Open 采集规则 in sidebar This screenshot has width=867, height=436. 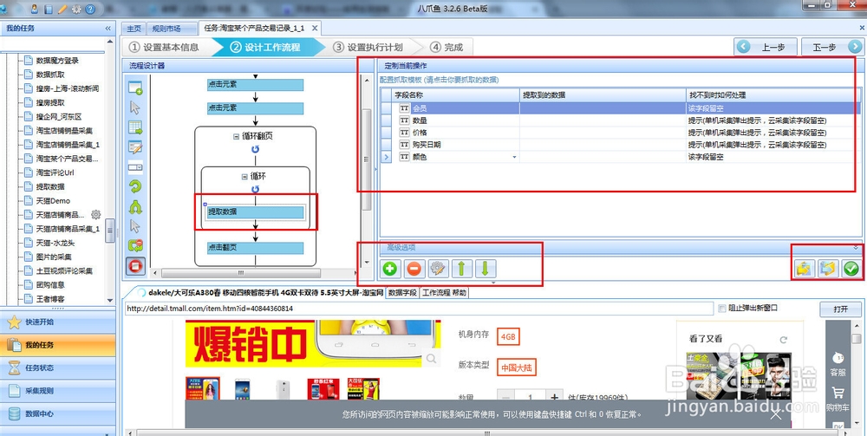pos(57,391)
